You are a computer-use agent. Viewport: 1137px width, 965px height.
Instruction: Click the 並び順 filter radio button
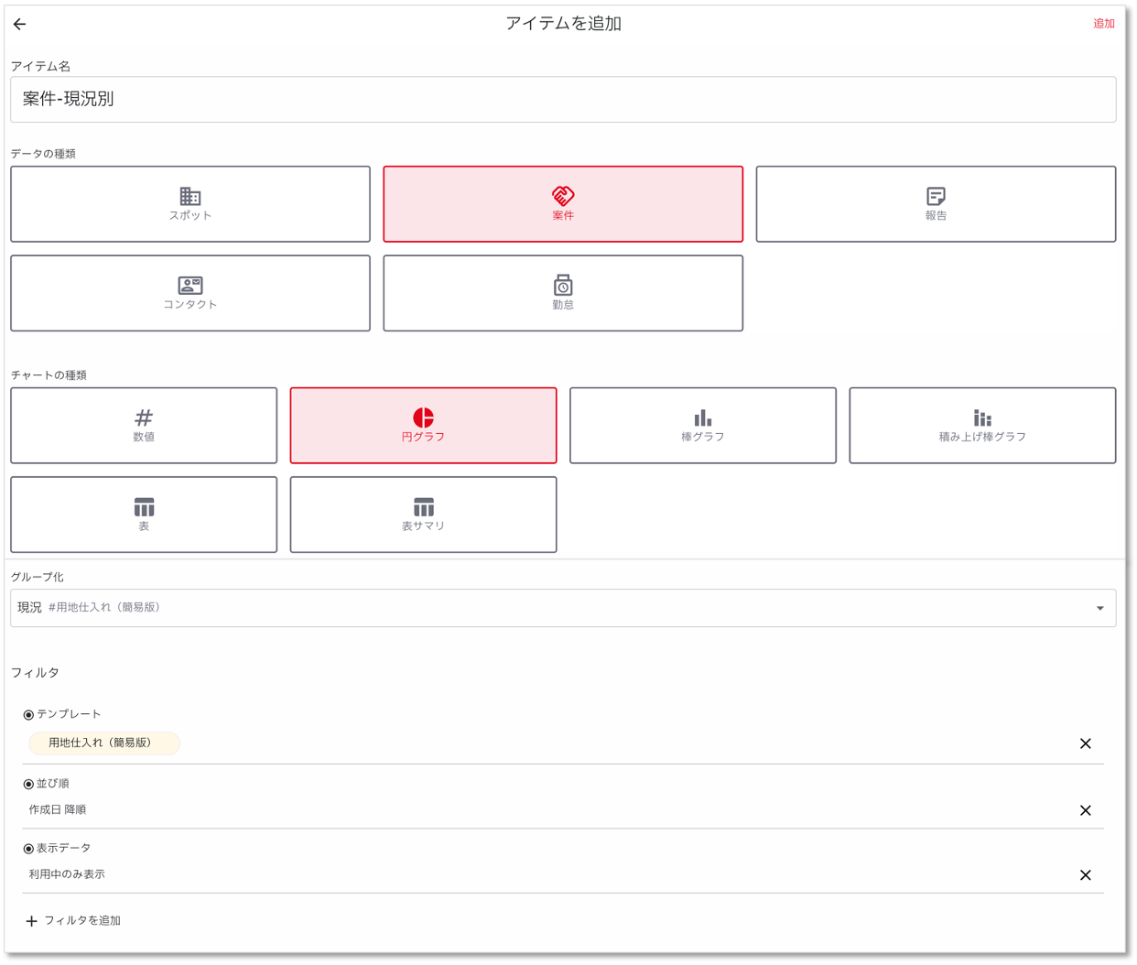point(28,785)
